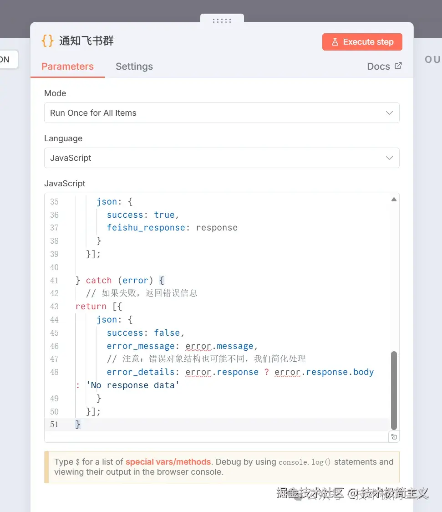
Task: Click the node title 通知飞书群
Action: 86,41
